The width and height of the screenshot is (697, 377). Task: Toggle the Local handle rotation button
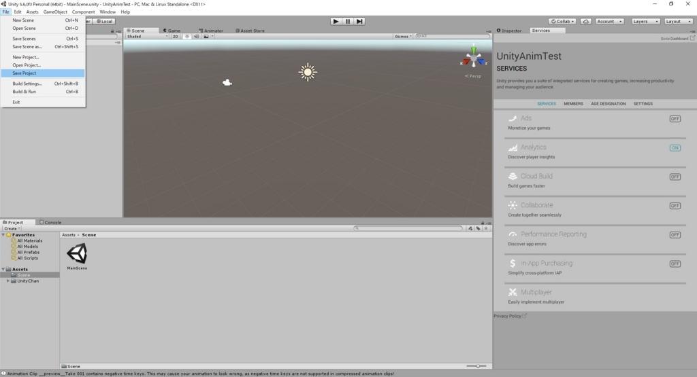(x=104, y=21)
